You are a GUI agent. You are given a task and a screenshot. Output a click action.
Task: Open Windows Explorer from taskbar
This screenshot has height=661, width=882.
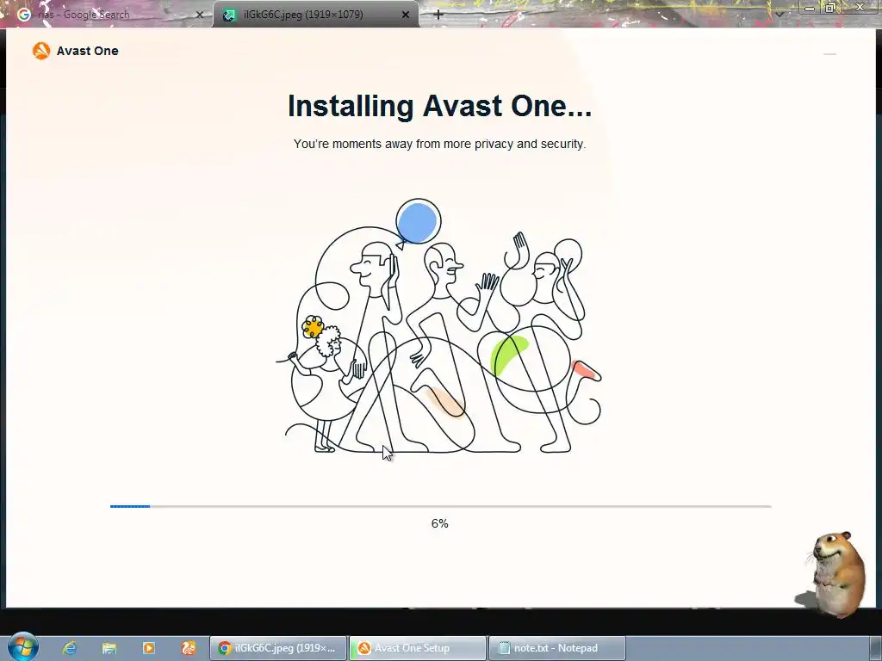tap(109, 648)
